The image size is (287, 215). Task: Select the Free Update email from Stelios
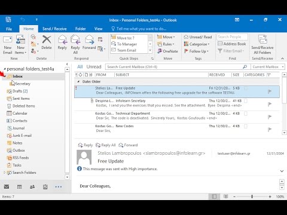pyautogui.click(x=177, y=91)
